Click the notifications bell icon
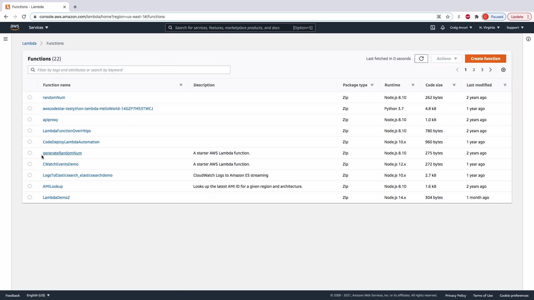The image size is (534, 300). tap(442, 27)
